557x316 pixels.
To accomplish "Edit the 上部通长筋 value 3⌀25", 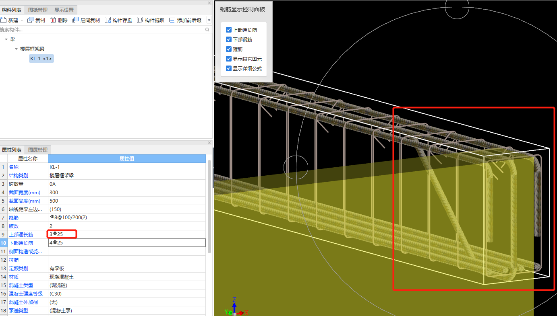I will click(x=127, y=234).
